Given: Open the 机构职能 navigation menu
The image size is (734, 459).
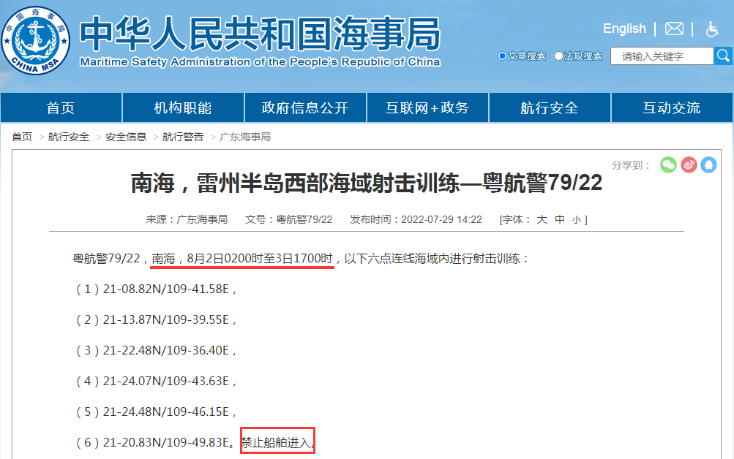Looking at the screenshot, I should pyautogui.click(x=183, y=108).
